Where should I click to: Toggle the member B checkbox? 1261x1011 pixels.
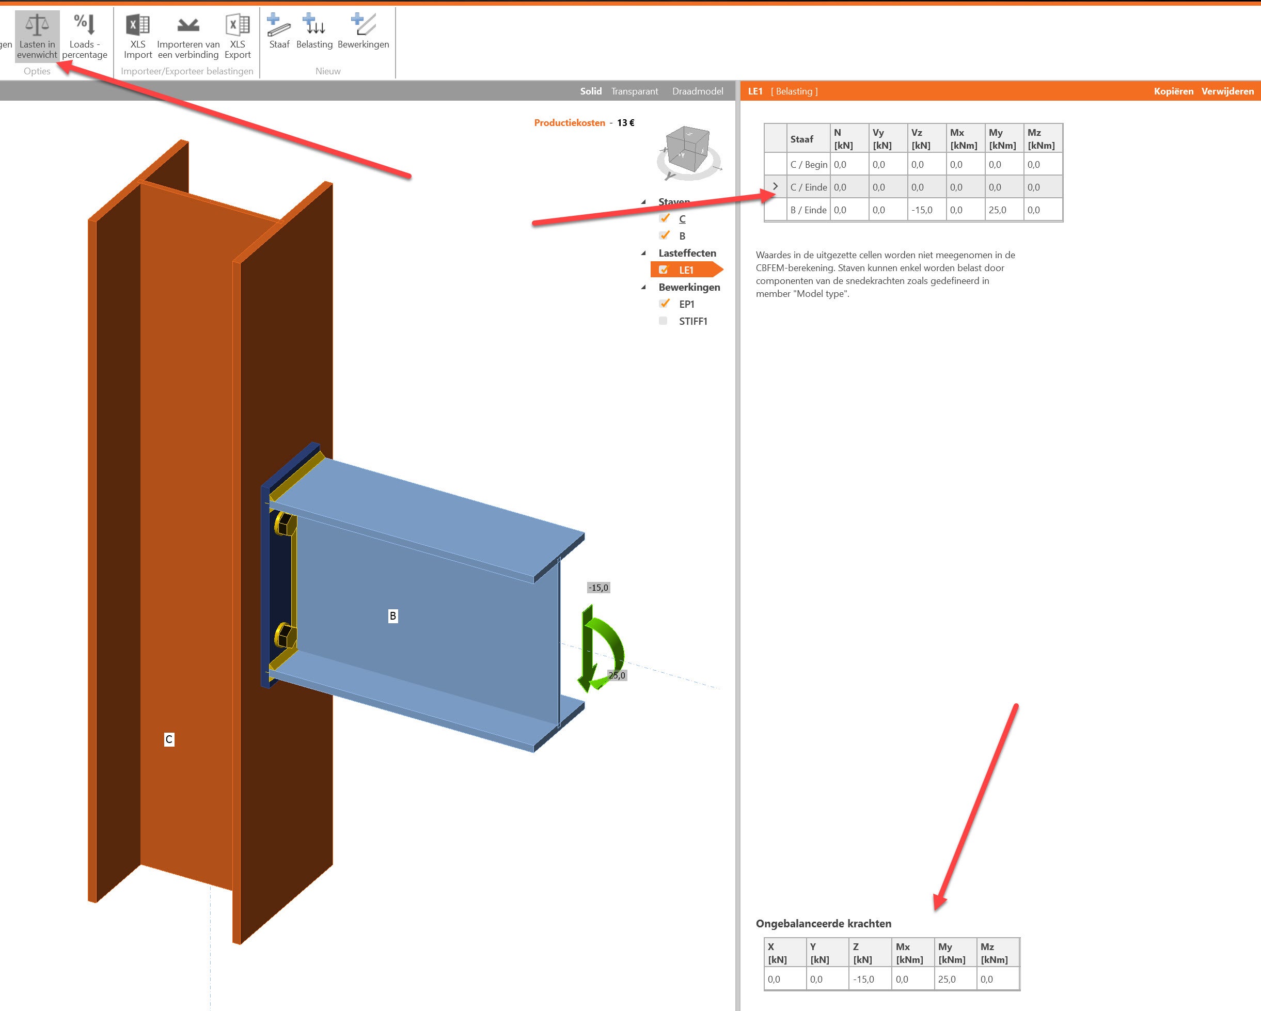[x=664, y=235]
